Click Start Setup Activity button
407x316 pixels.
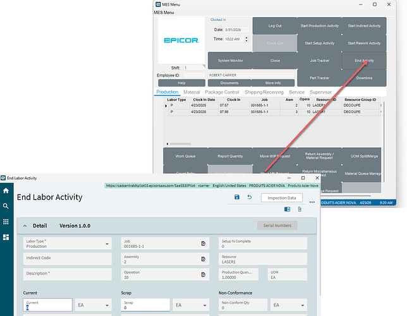[320, 44]
